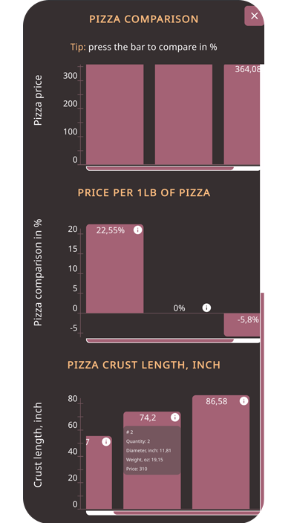Open info icon on leftmost crust bar

(106, 442)
